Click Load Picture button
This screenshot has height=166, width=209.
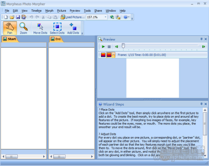[73, 17]
